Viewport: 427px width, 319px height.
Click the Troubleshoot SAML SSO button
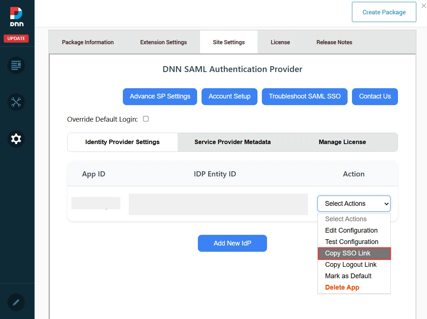coord(305,96)
